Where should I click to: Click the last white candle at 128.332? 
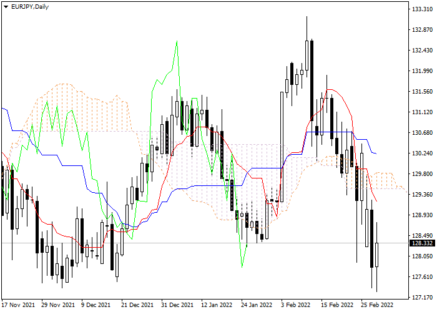pyautogui.click(x=377, y=255)
